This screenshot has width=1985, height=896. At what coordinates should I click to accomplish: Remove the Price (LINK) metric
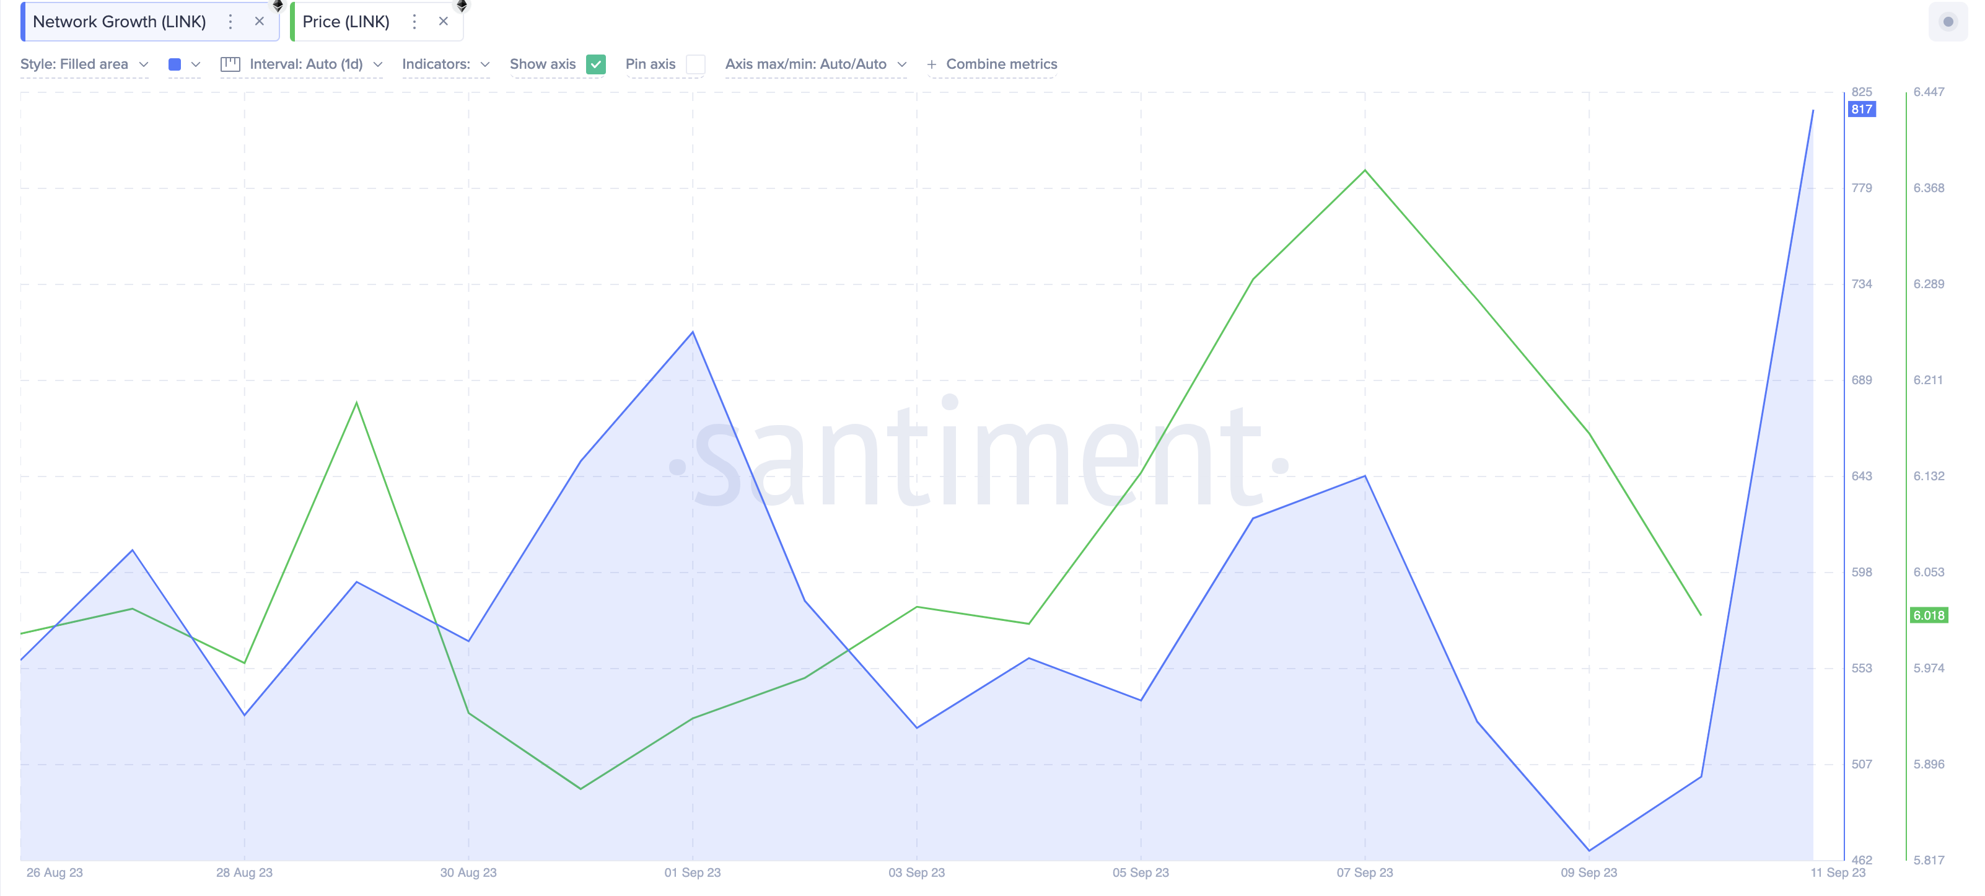(443, 22)
